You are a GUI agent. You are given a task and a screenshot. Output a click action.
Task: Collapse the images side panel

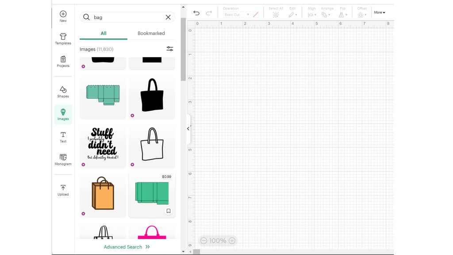point(188,129)
